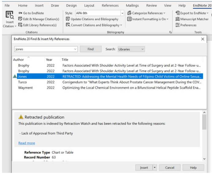Open Bibliography group dialog launcher

[x=170, y=32]
